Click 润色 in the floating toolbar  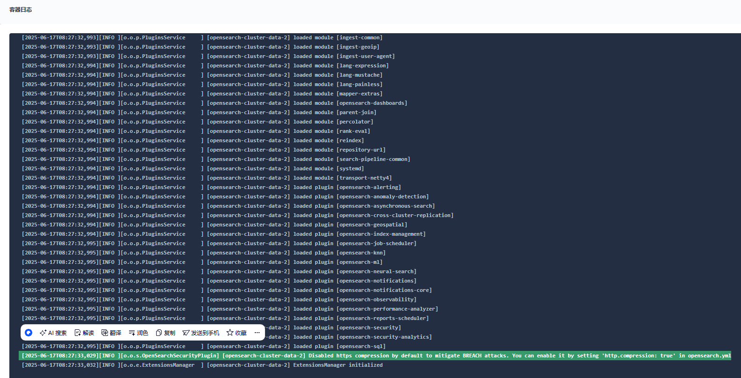coord(138,333)
